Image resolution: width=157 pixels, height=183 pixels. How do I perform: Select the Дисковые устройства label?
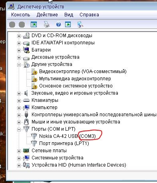[x=56, y=57]
